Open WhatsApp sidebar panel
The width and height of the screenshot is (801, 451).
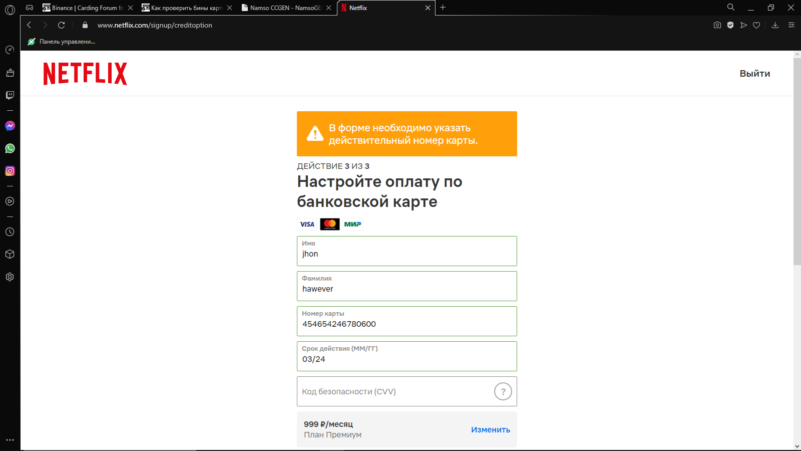pos(10,148)
